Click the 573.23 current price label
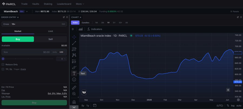 pos(238,82)
